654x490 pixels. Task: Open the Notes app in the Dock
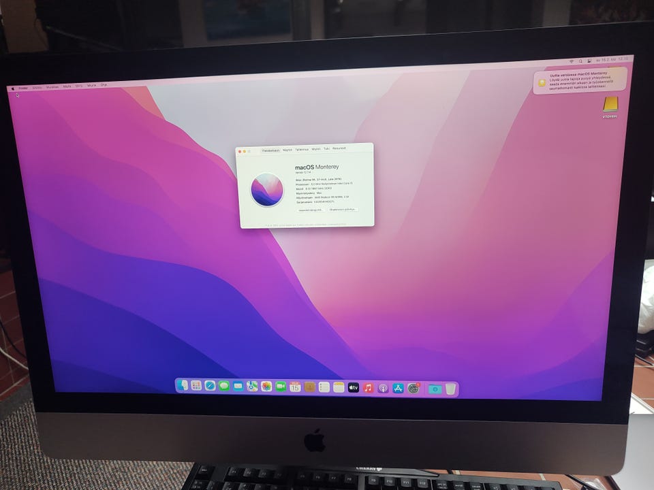point(339,387)
